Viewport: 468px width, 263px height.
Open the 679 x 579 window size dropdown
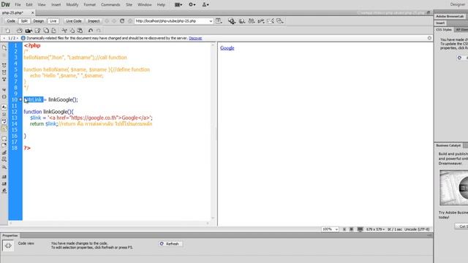click(375, 229)
